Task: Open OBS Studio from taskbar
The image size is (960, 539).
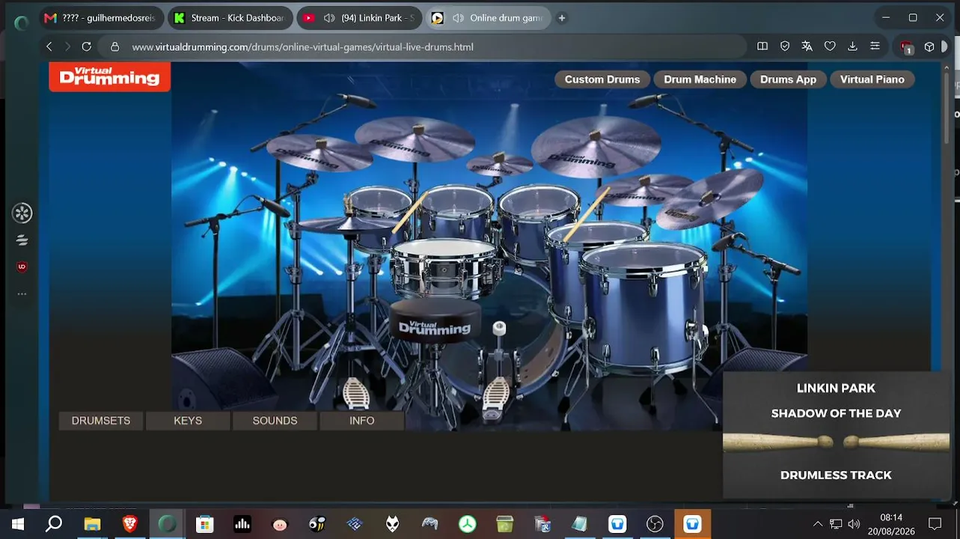Action: coord(655,524)
